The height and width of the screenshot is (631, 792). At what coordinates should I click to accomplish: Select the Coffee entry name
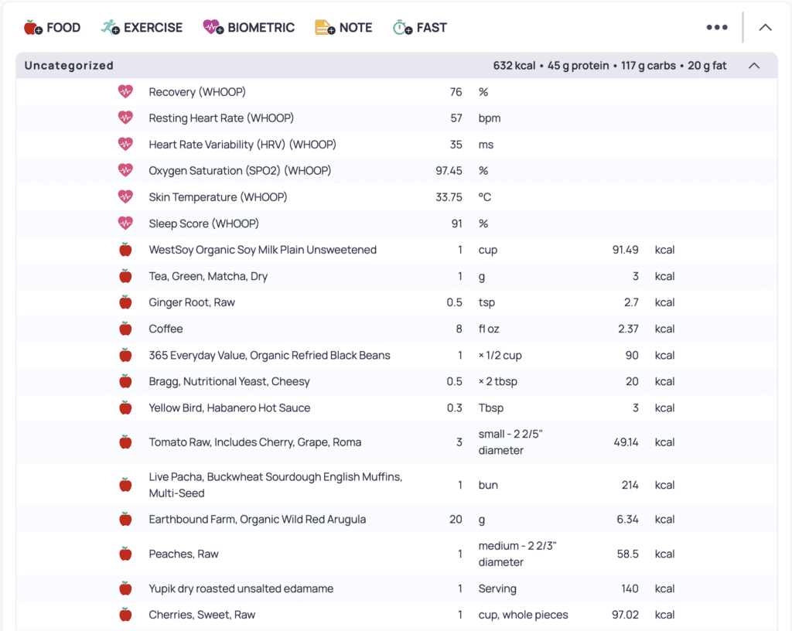click(166, 329)
